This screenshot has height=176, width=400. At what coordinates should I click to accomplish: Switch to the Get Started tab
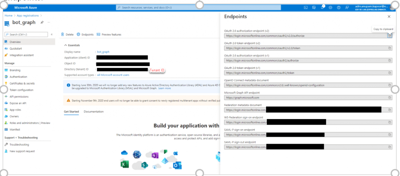(x=71, y=112)
